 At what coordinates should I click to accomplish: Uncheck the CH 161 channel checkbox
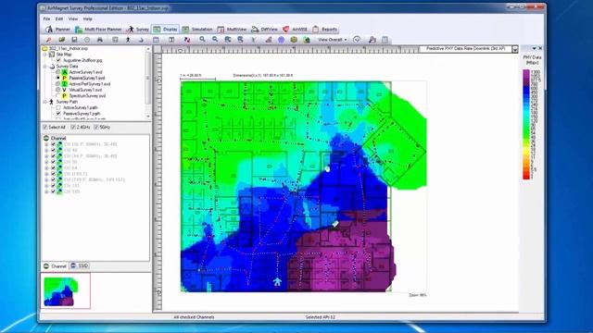pyautogui.click(x=54, y=186)
